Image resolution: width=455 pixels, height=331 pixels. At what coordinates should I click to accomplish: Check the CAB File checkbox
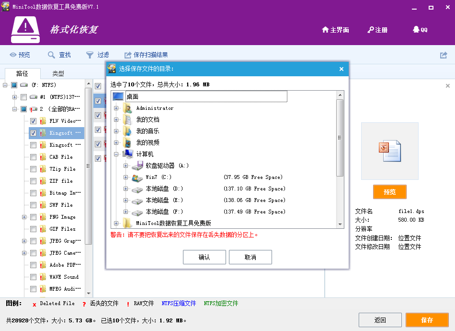[x=34, y=157]
